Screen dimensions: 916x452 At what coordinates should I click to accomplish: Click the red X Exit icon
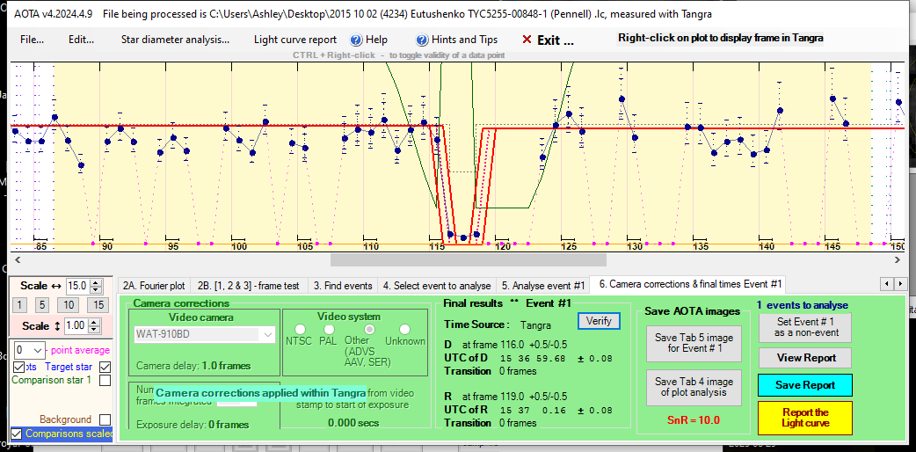pyautogui.click(x=527, y=40)
